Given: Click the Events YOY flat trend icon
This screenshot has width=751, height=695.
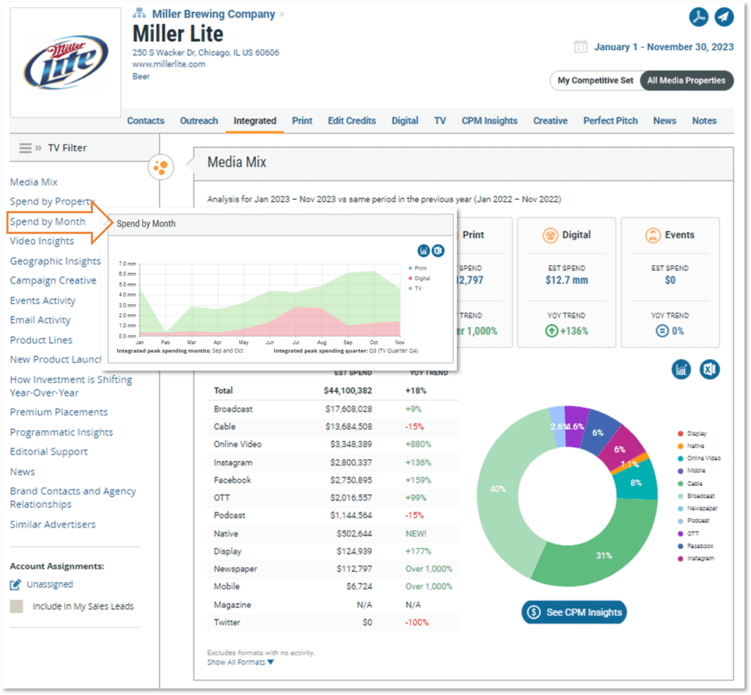Looking at the screenshot, I should 662,331.
